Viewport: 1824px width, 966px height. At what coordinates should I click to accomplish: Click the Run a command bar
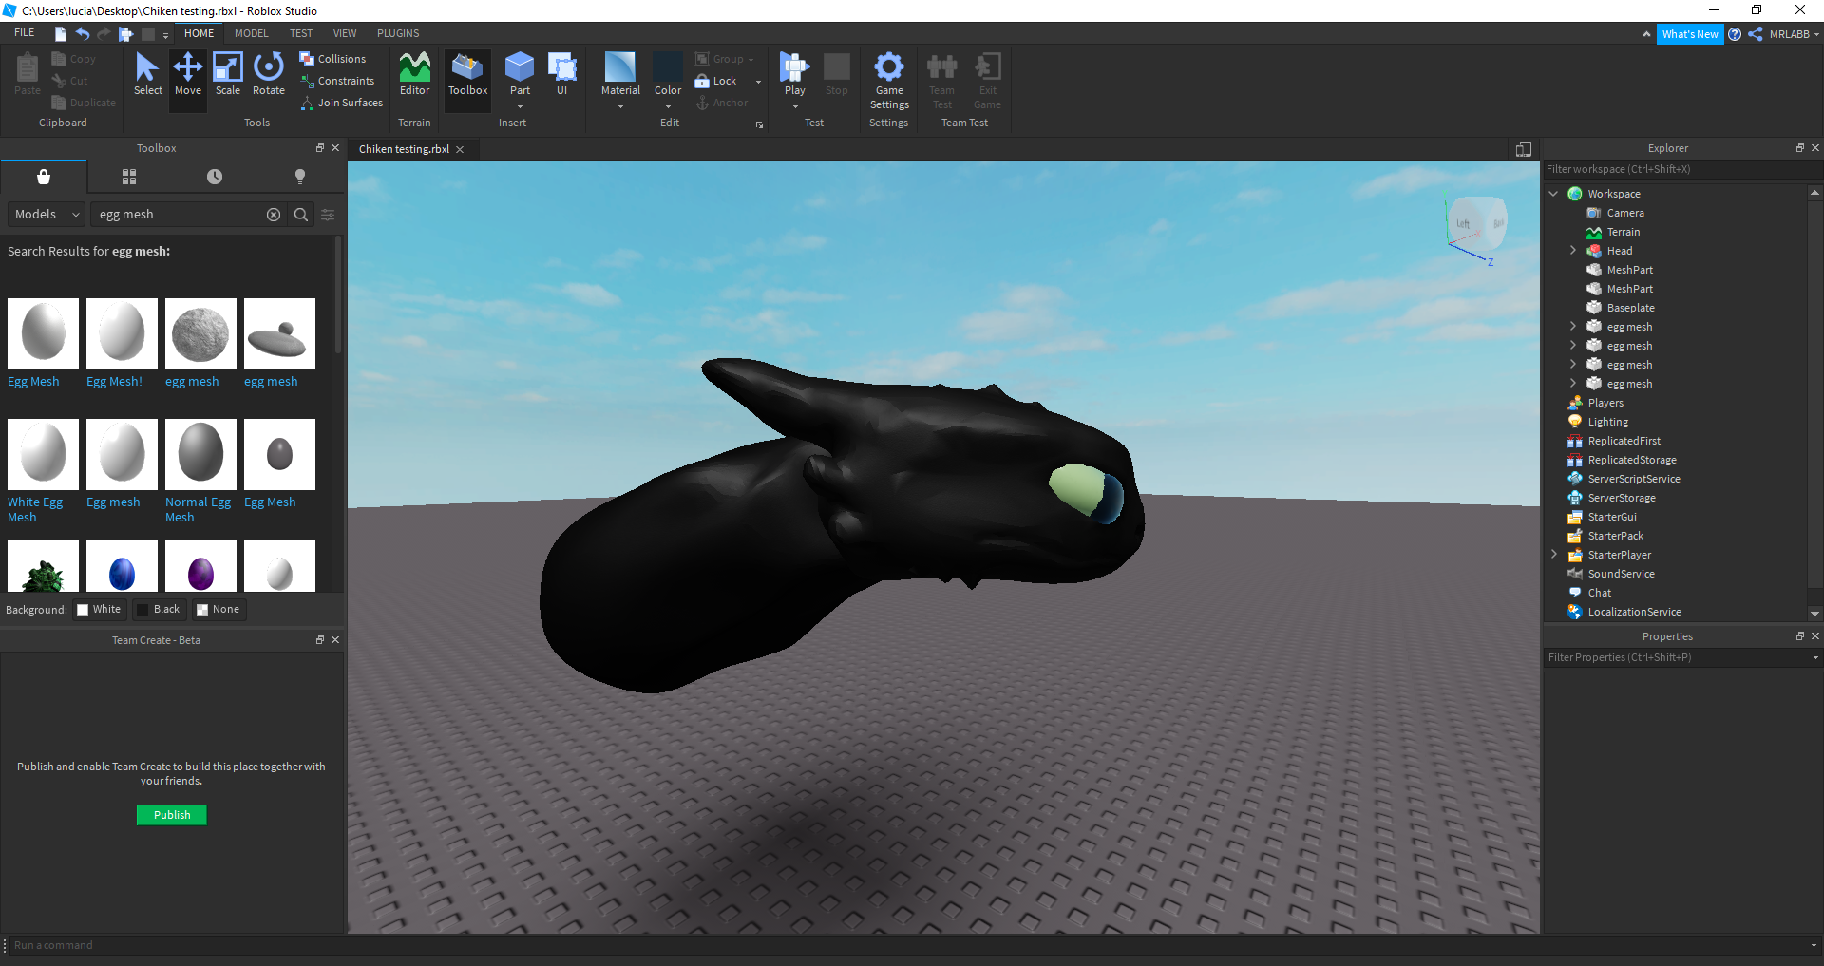(x=907, y=945)
